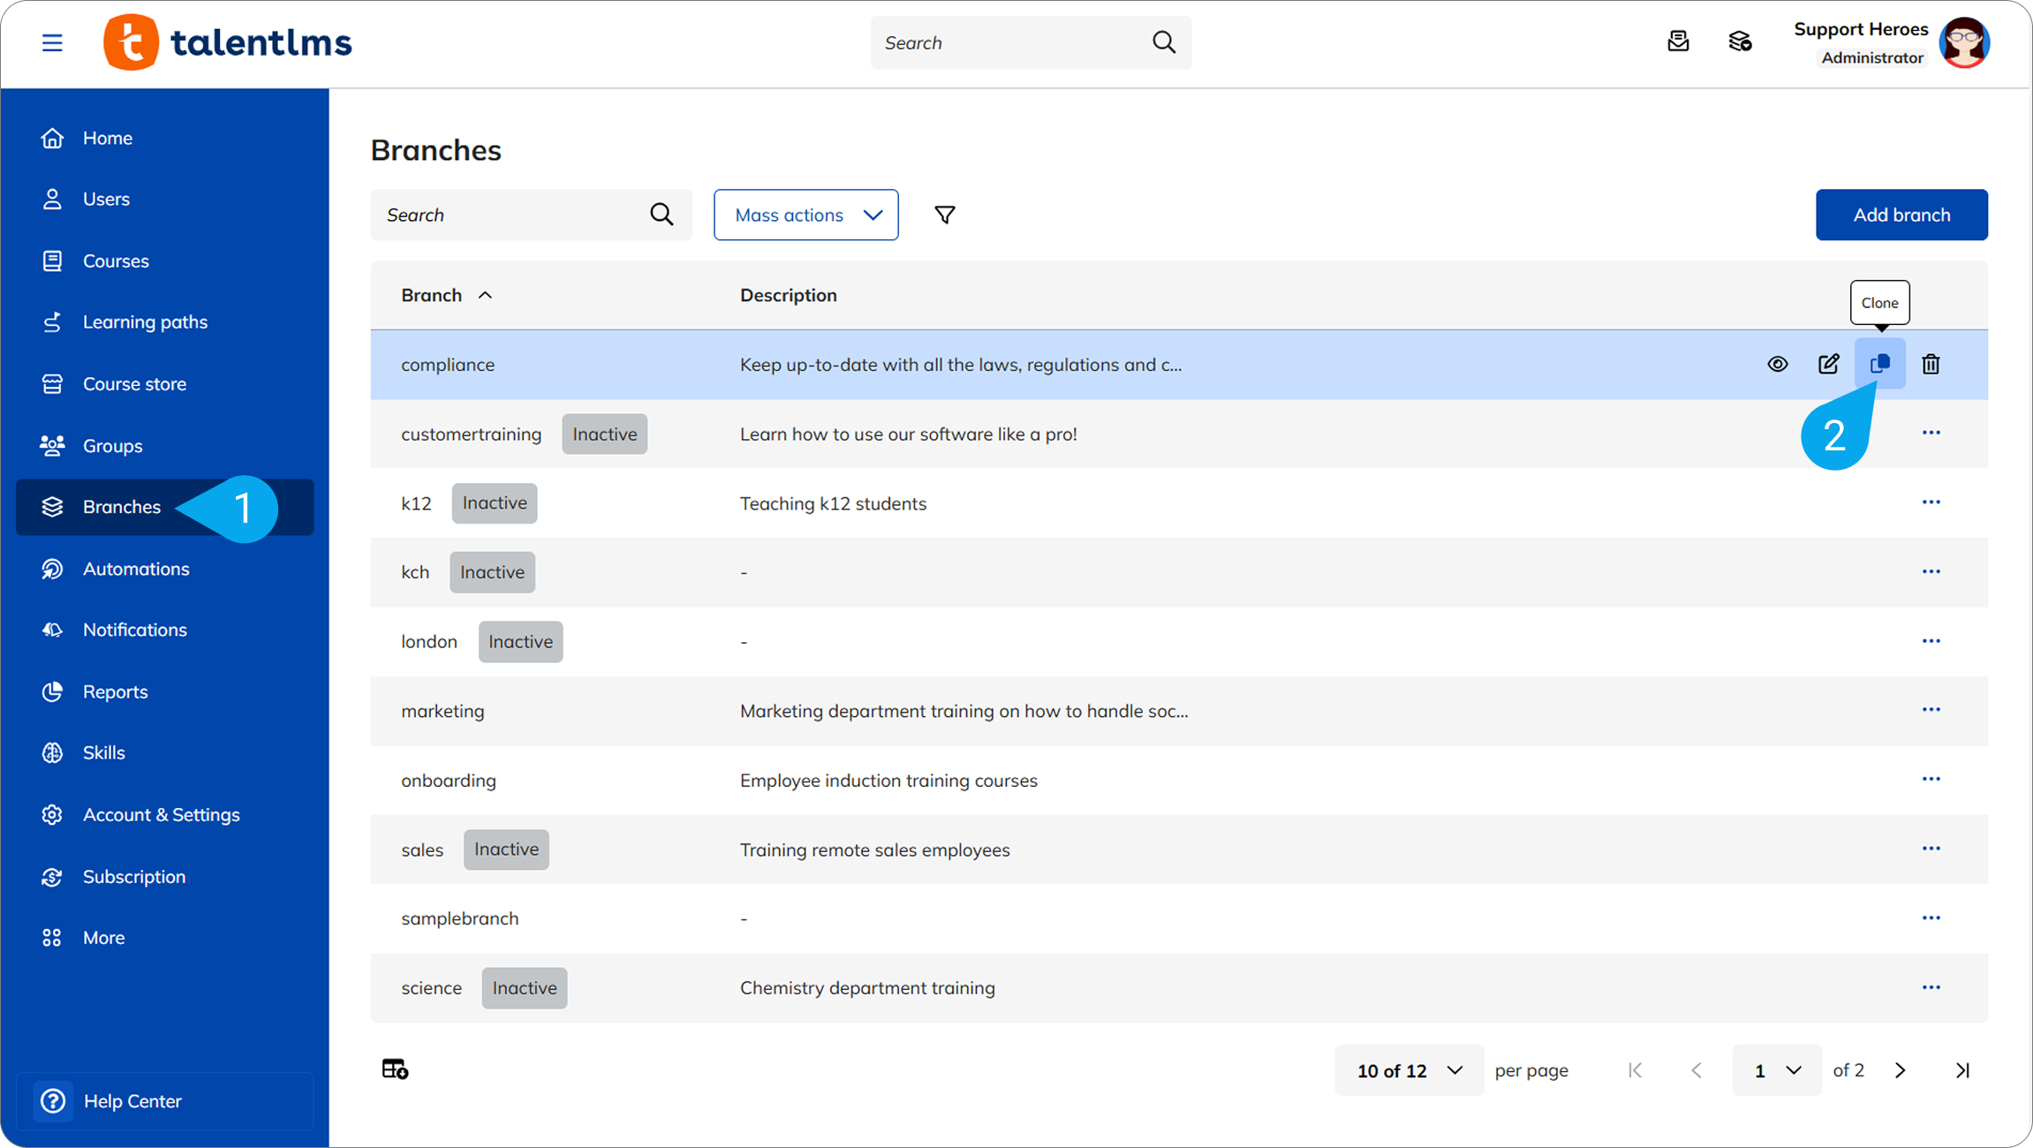Open Learning paths in sidebar
Screen dimensions: 2033x1148
click(x=164, y=321)
